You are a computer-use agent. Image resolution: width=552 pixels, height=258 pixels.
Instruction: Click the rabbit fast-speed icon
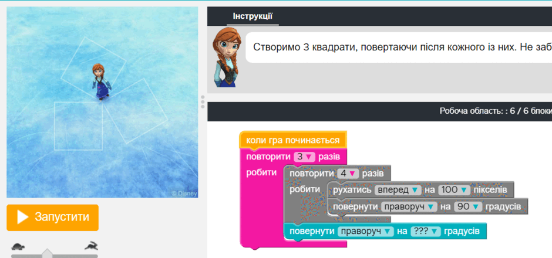91,246
